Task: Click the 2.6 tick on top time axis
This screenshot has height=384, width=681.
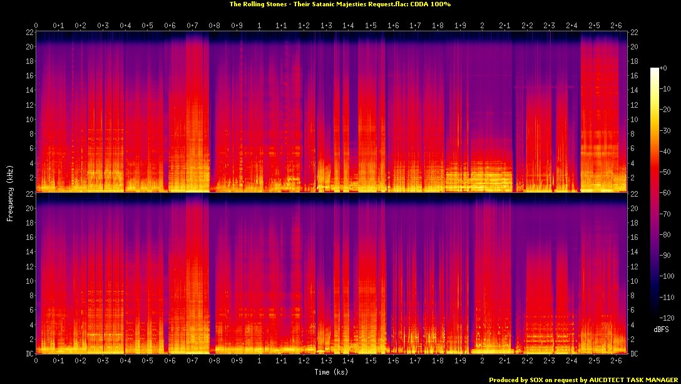Action: pyautogui.click(x=616, y=26)
